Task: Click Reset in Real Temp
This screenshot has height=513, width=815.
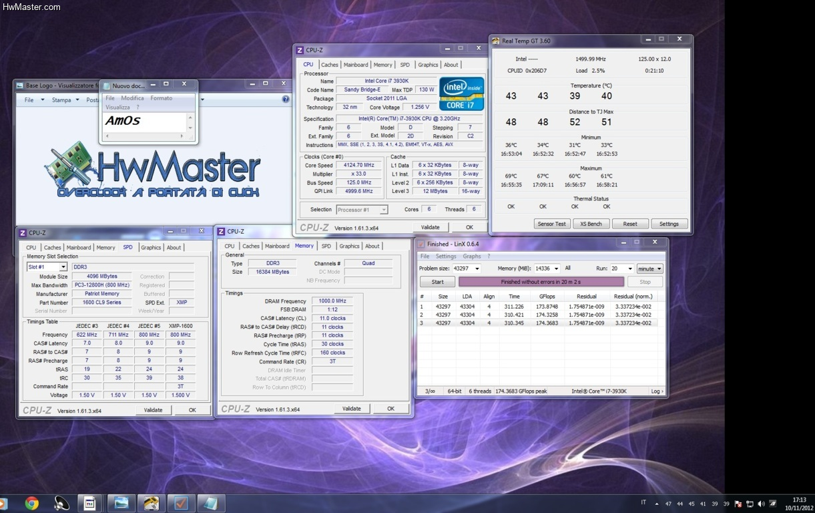Action: (630, 224)
